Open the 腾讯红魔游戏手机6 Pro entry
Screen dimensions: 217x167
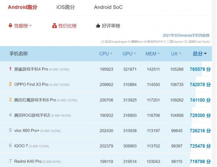[35, 100]
